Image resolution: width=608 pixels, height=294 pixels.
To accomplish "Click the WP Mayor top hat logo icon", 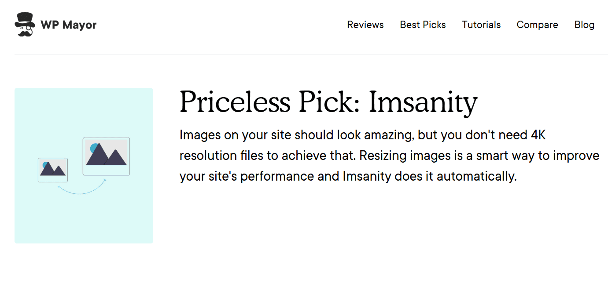I will [24, 19].
